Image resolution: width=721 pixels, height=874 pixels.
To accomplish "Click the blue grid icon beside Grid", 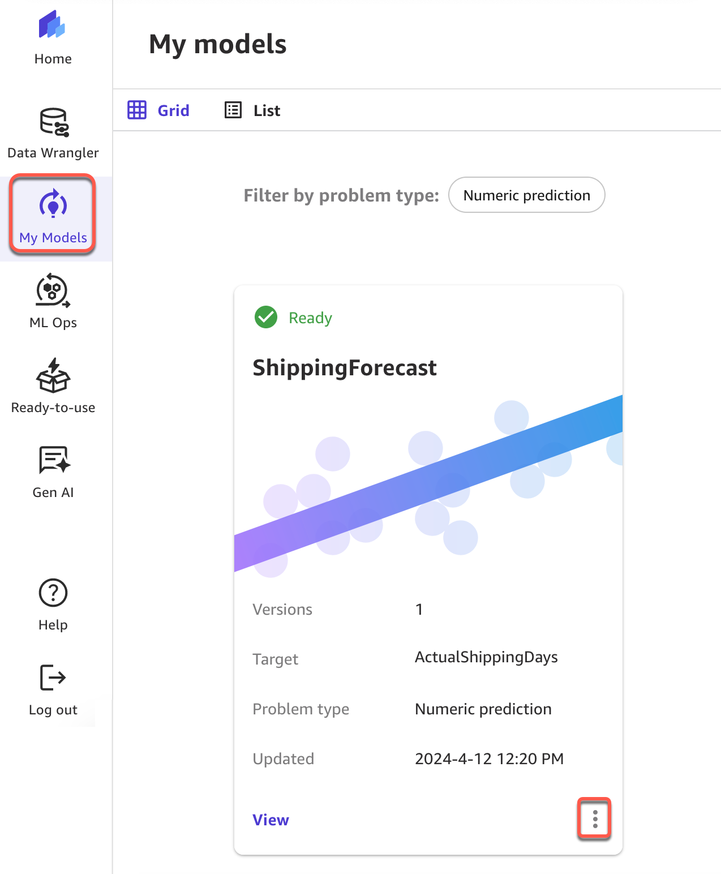I will (x=137, y=110).
